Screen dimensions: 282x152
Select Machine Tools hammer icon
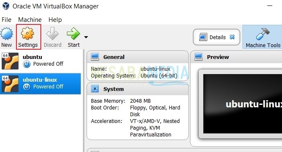263,34
